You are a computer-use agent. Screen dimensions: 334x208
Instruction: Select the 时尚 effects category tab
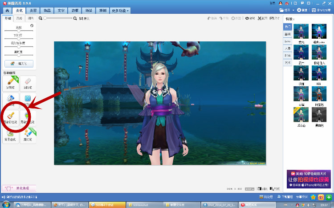click(288, 56)
